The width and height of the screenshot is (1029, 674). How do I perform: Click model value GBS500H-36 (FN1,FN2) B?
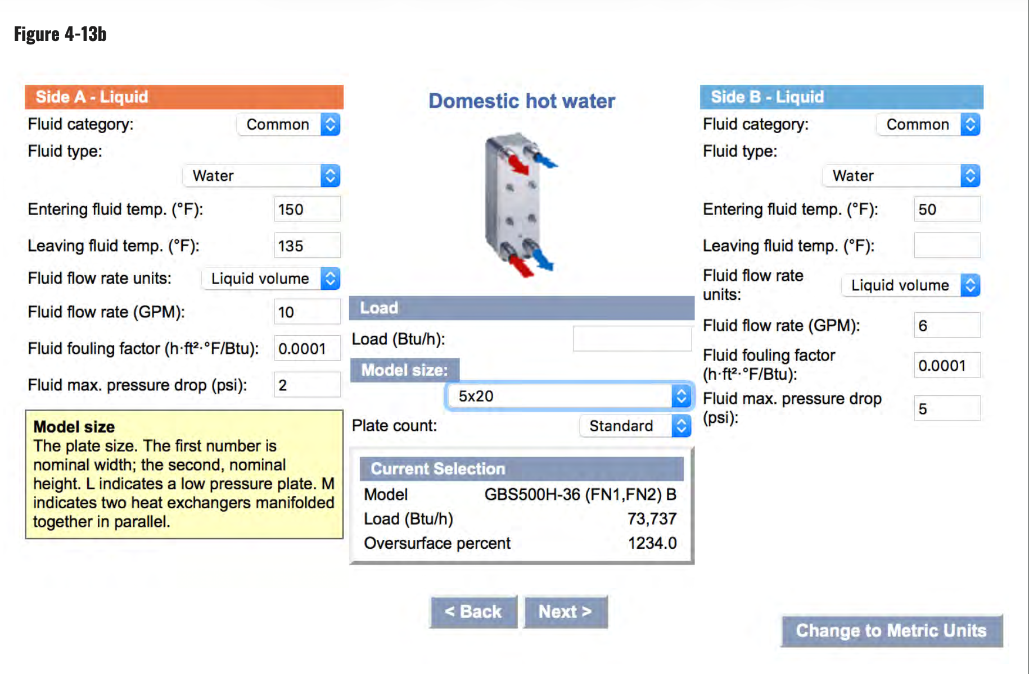(x=580, y=495)
